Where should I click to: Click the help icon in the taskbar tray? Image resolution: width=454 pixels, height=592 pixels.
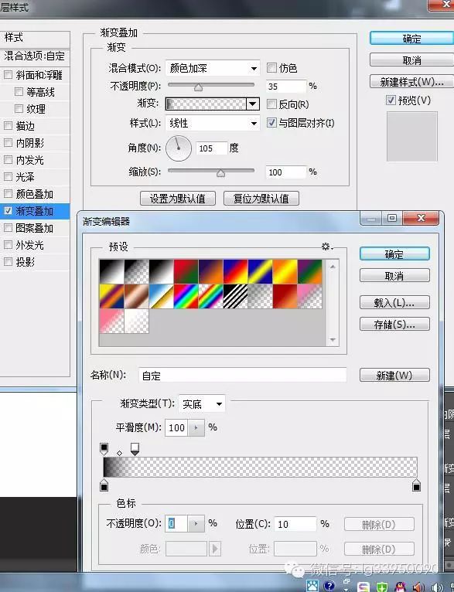pyautogui.click(x=329, y=586)
